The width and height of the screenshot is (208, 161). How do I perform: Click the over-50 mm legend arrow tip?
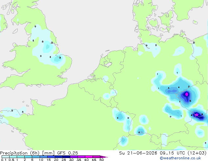(x=104, y=157)
